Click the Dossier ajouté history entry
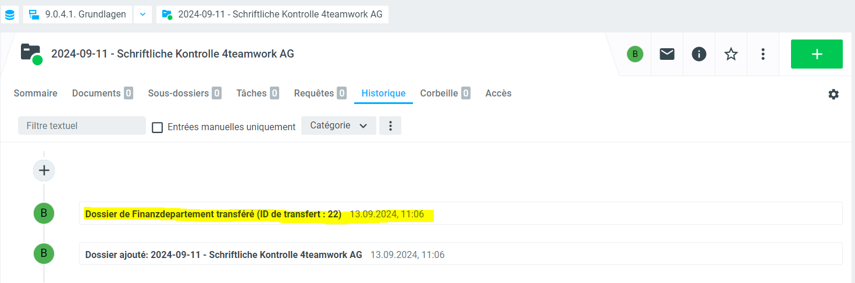855x283 pixels. [224, 255]
